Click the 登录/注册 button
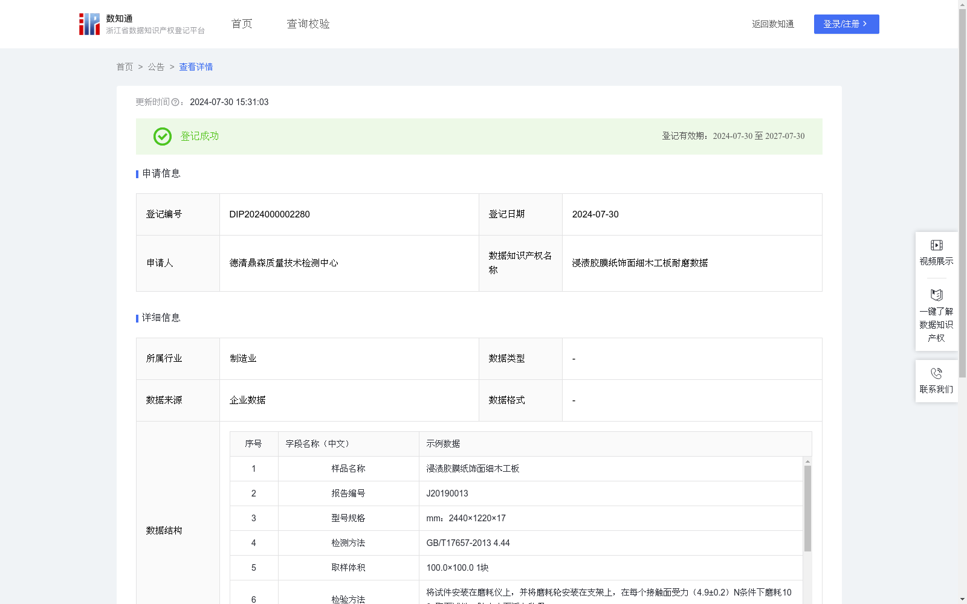 coord(846,24)
